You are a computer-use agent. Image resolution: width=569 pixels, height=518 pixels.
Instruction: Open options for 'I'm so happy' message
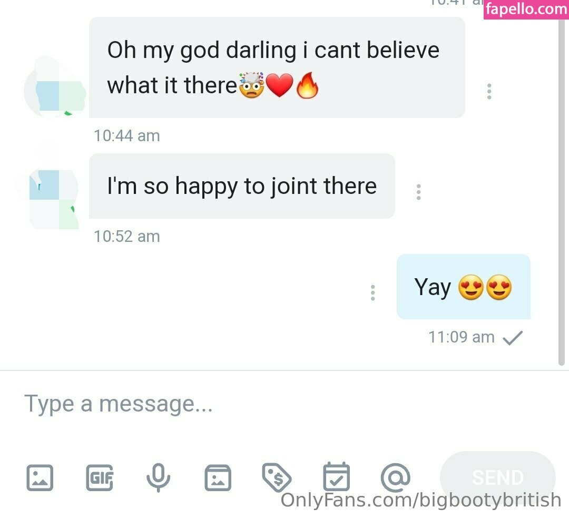click(x=419, y=192)
